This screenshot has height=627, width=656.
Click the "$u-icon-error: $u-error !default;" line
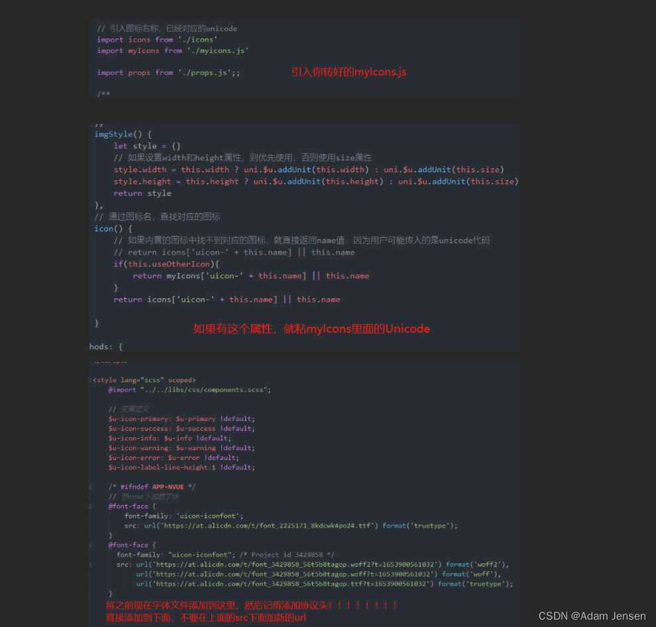174,457
